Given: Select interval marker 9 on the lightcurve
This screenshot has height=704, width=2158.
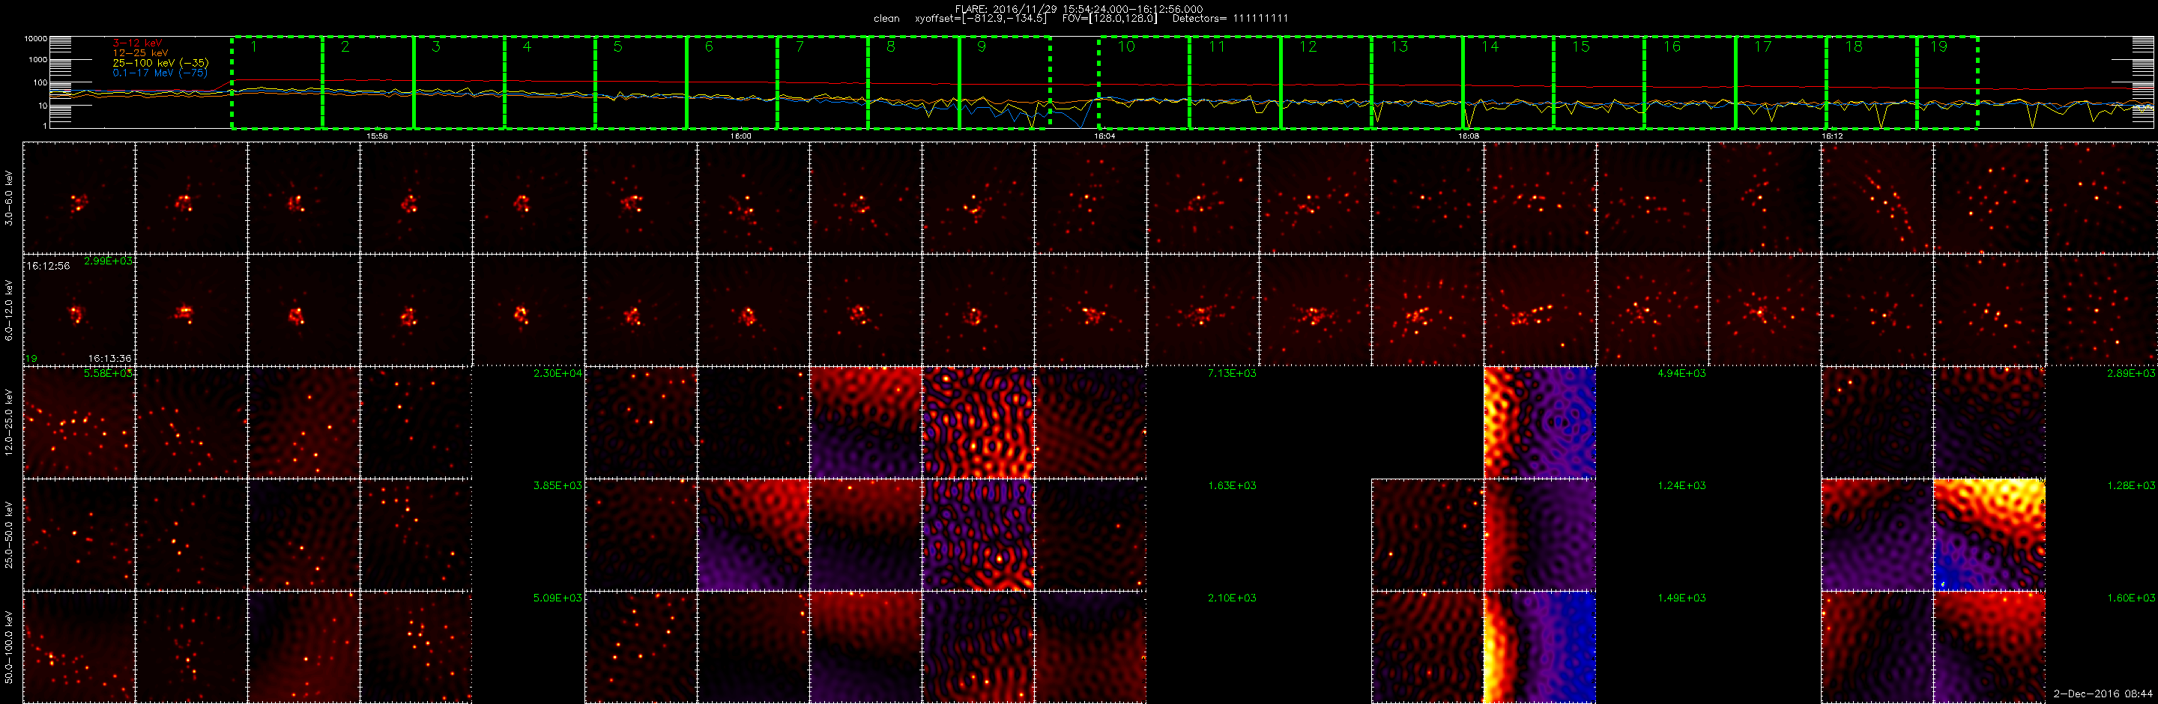Looking at the screenshot, I should click(982, 47).
